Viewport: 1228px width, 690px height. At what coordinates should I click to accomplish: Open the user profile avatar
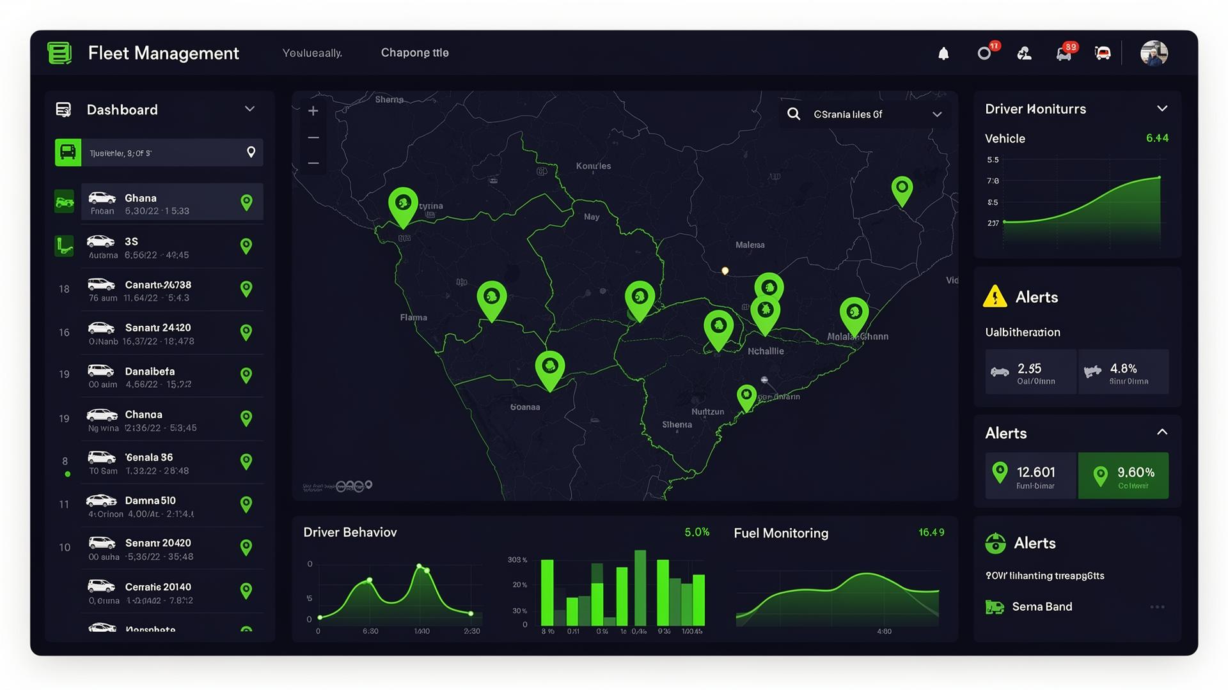(1154, 53)
